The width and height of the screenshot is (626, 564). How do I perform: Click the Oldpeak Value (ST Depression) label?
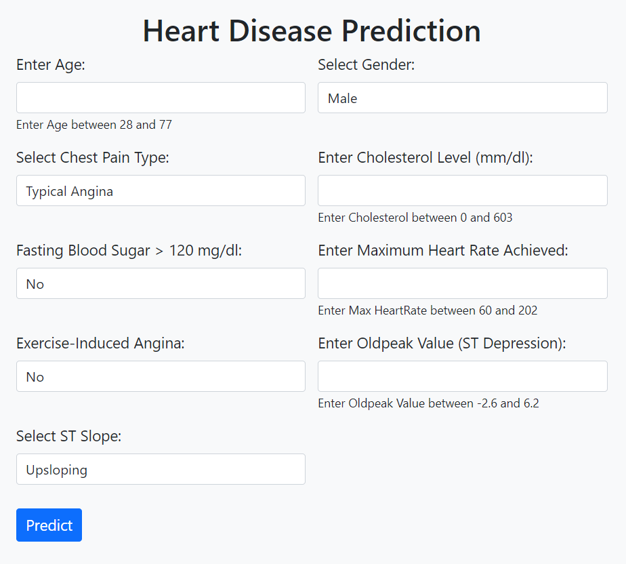click(x=442, y=343)
